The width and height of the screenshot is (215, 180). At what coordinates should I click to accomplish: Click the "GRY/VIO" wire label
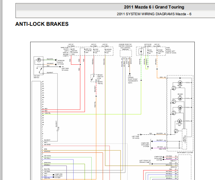point(160,147)
